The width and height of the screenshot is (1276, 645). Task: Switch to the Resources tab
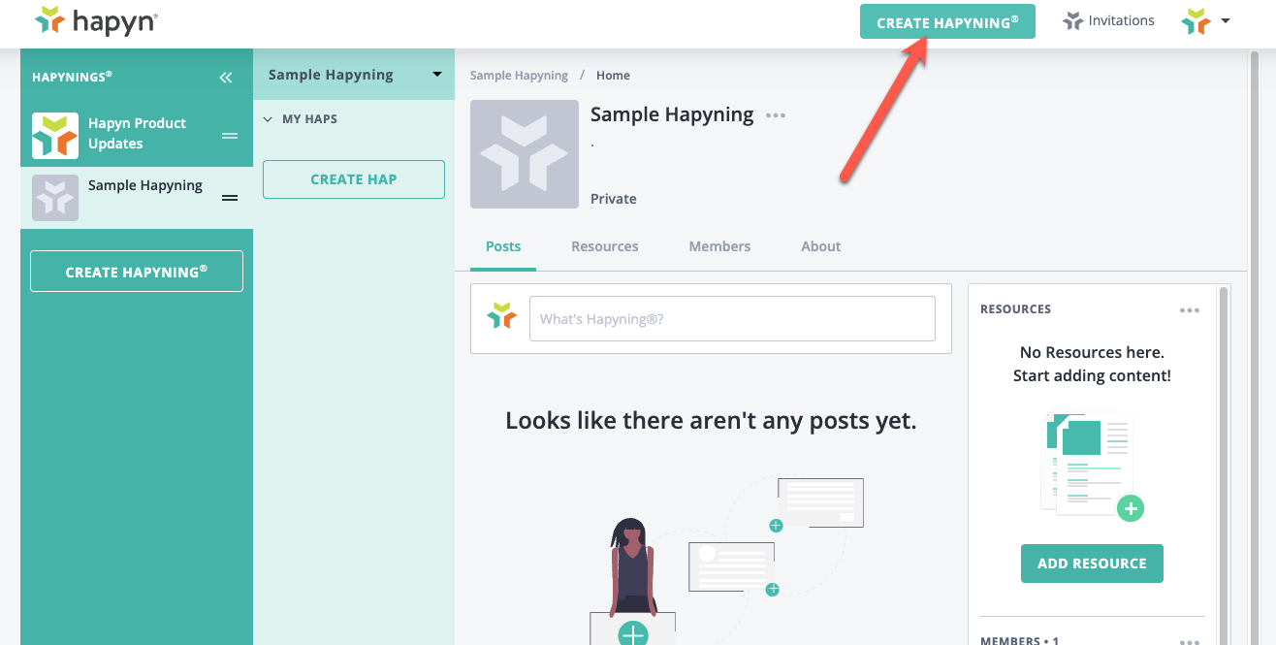pos(605,246)
